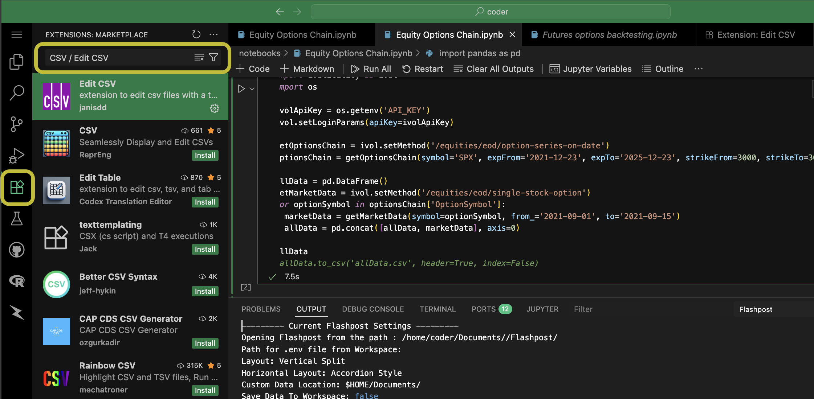Close the active Equity Options Chain tab
The width and height of the screenshot is (814, 399).
pyautogui.click(x=512, y=34)
